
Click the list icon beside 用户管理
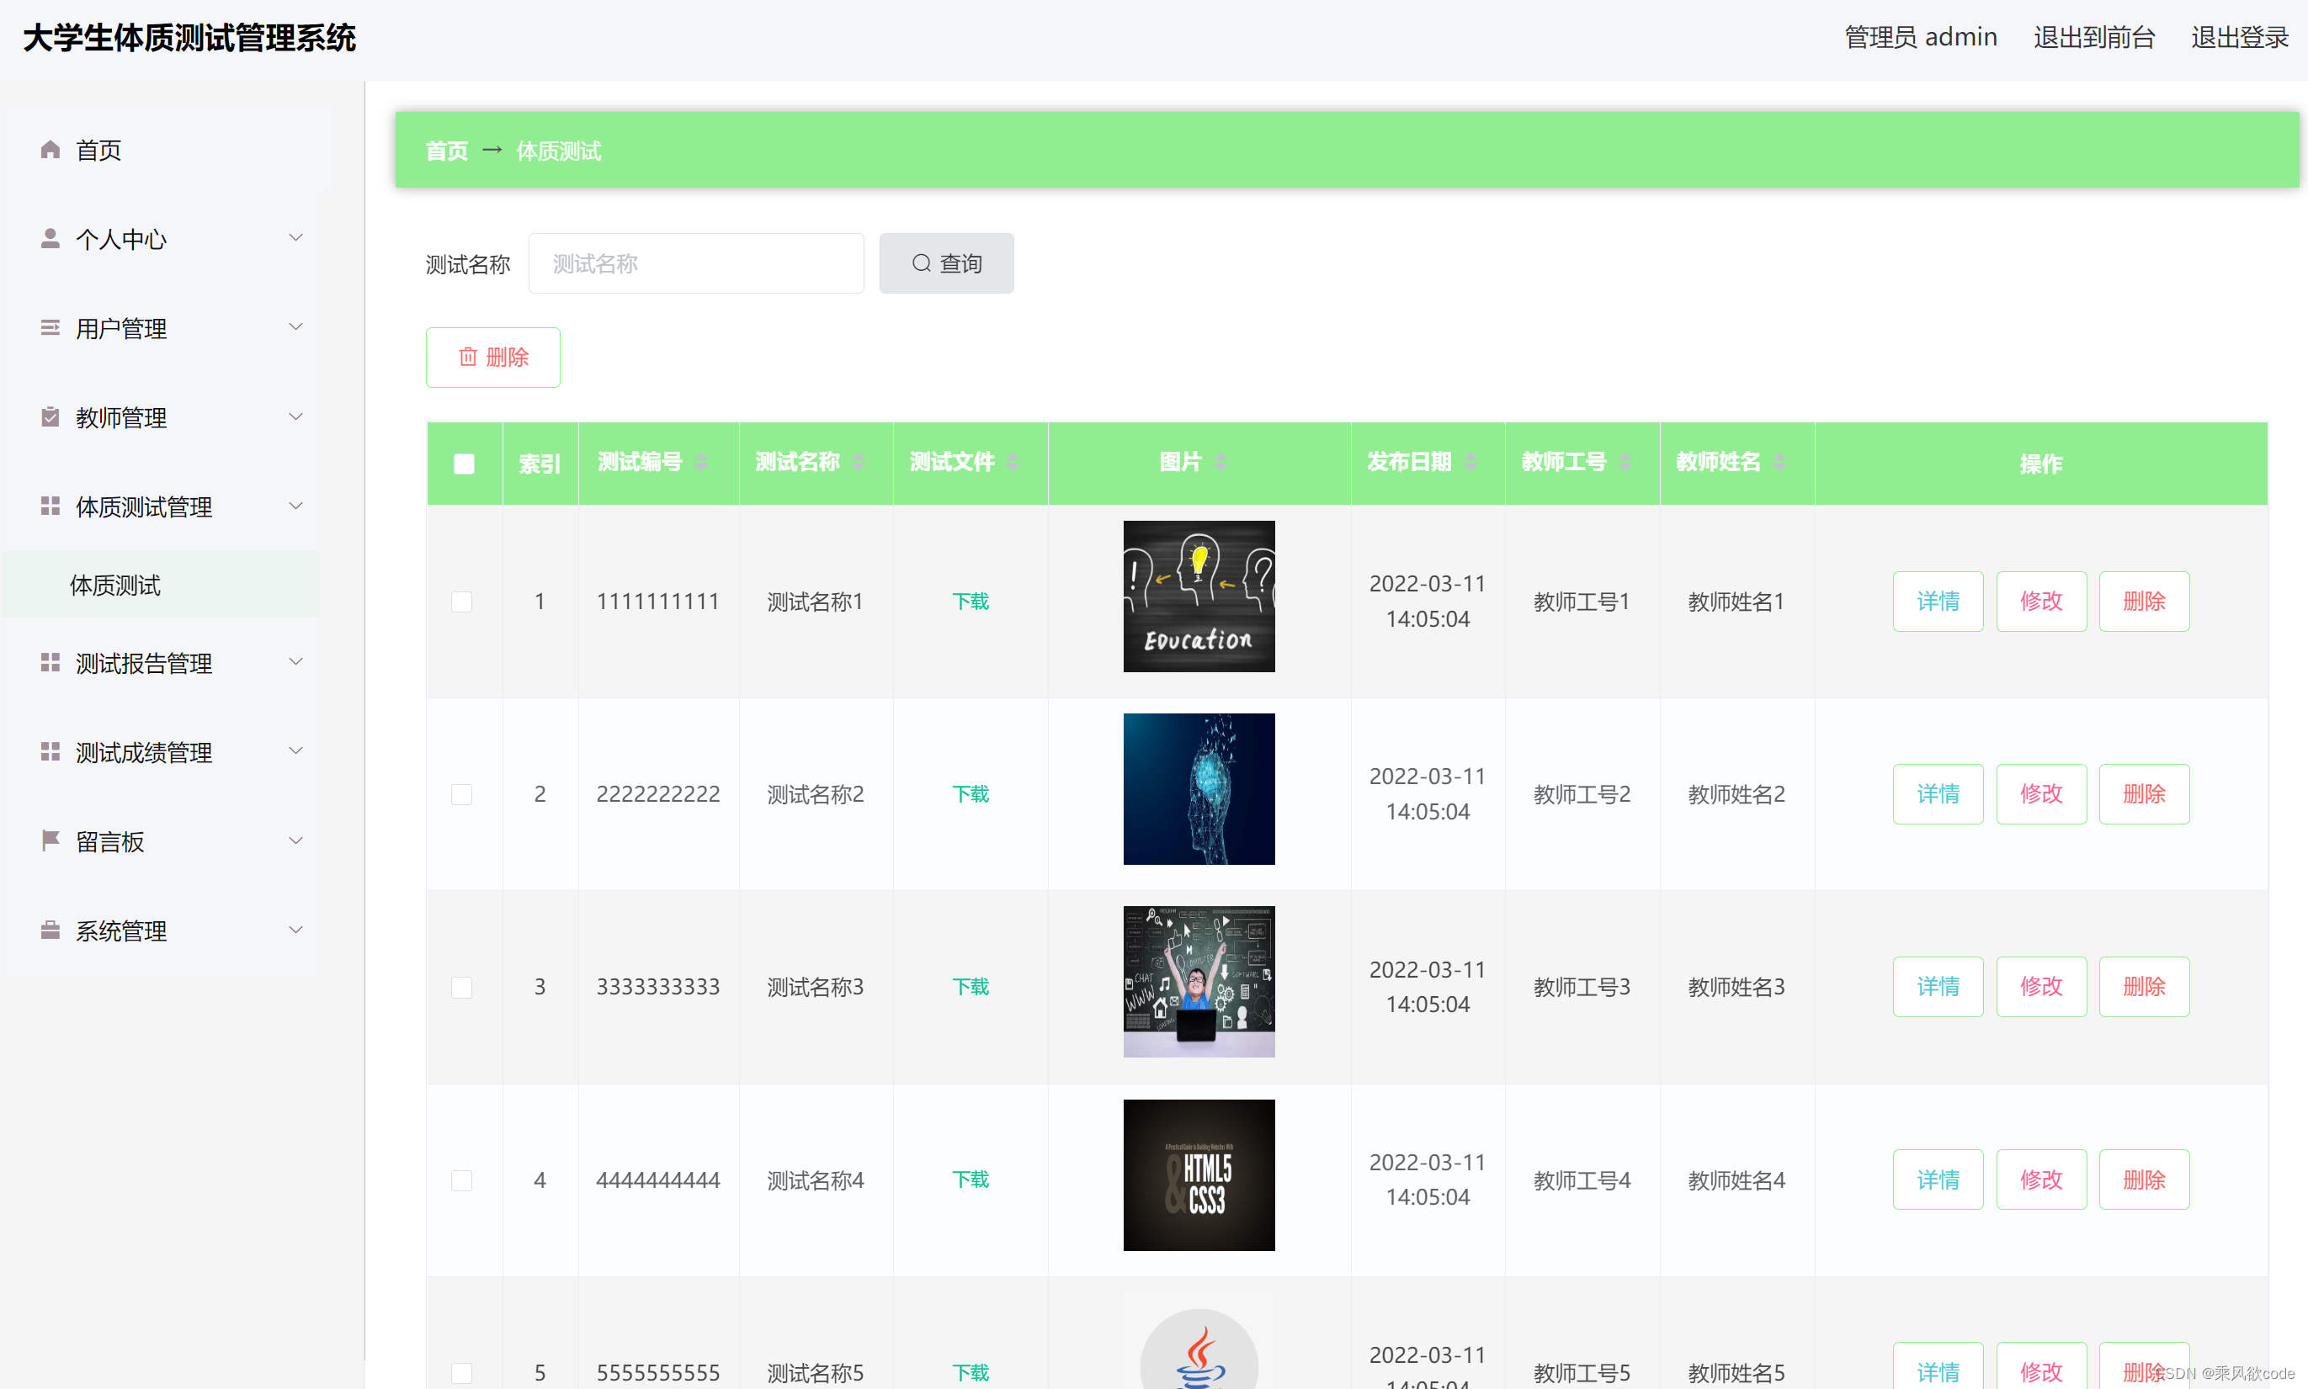tap(51, 327)
